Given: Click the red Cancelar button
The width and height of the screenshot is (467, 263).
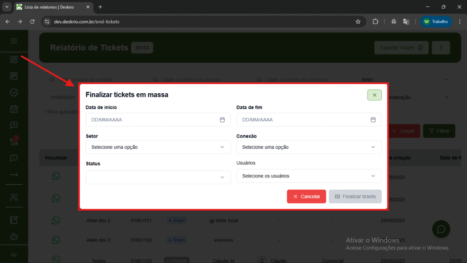Looking at the screenshot, I should pyautogui.click(x=306, y=197).
